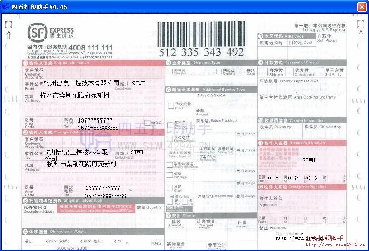Select waybill number 512 335 343 492
369x251 pixels.
click(x=201, y=52)
